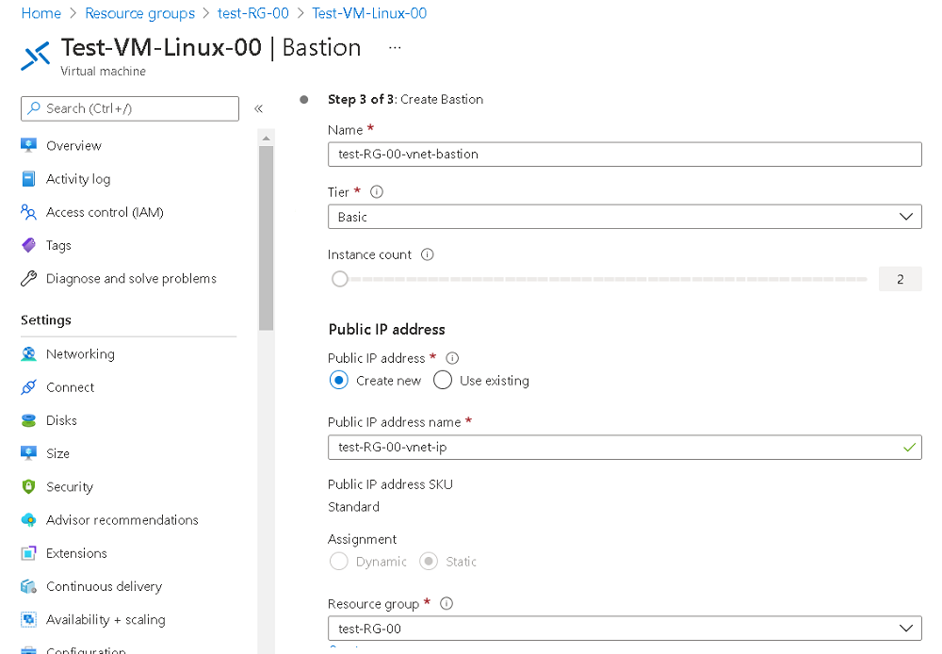Collapse the left sidebar menu with double chevron
Image resolution: width=942 pixels, height=654 pixels.
click(258, 108)
